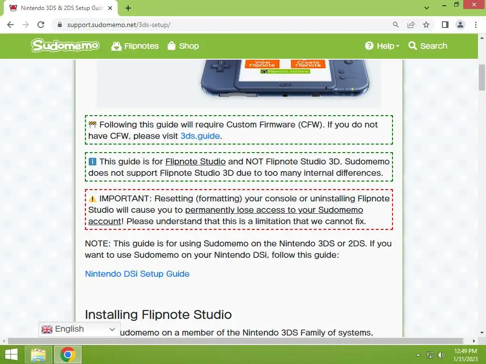Open the Shop page
Image resolution: width=486 pixels, height=364 pixels.
click(x=183, y=46)
